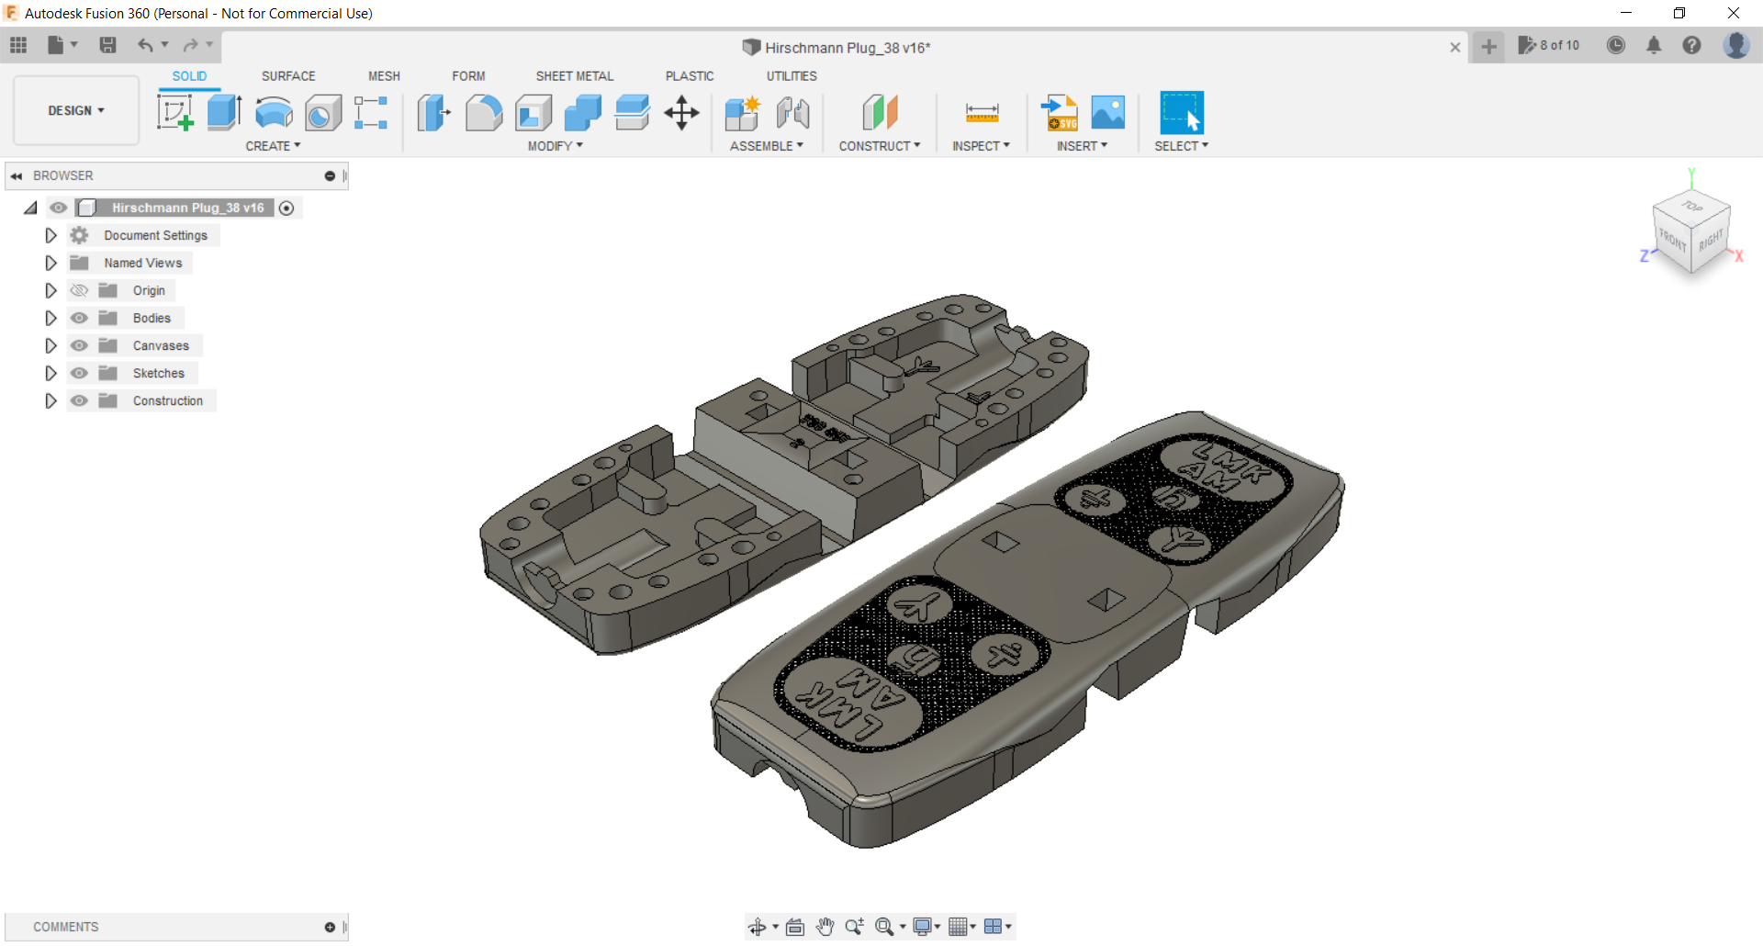Close the Hirschmann Plug_38 v16 document tab
Image resolution: width=1763 pixels, height=946 pixels.
coord(1455,47)
